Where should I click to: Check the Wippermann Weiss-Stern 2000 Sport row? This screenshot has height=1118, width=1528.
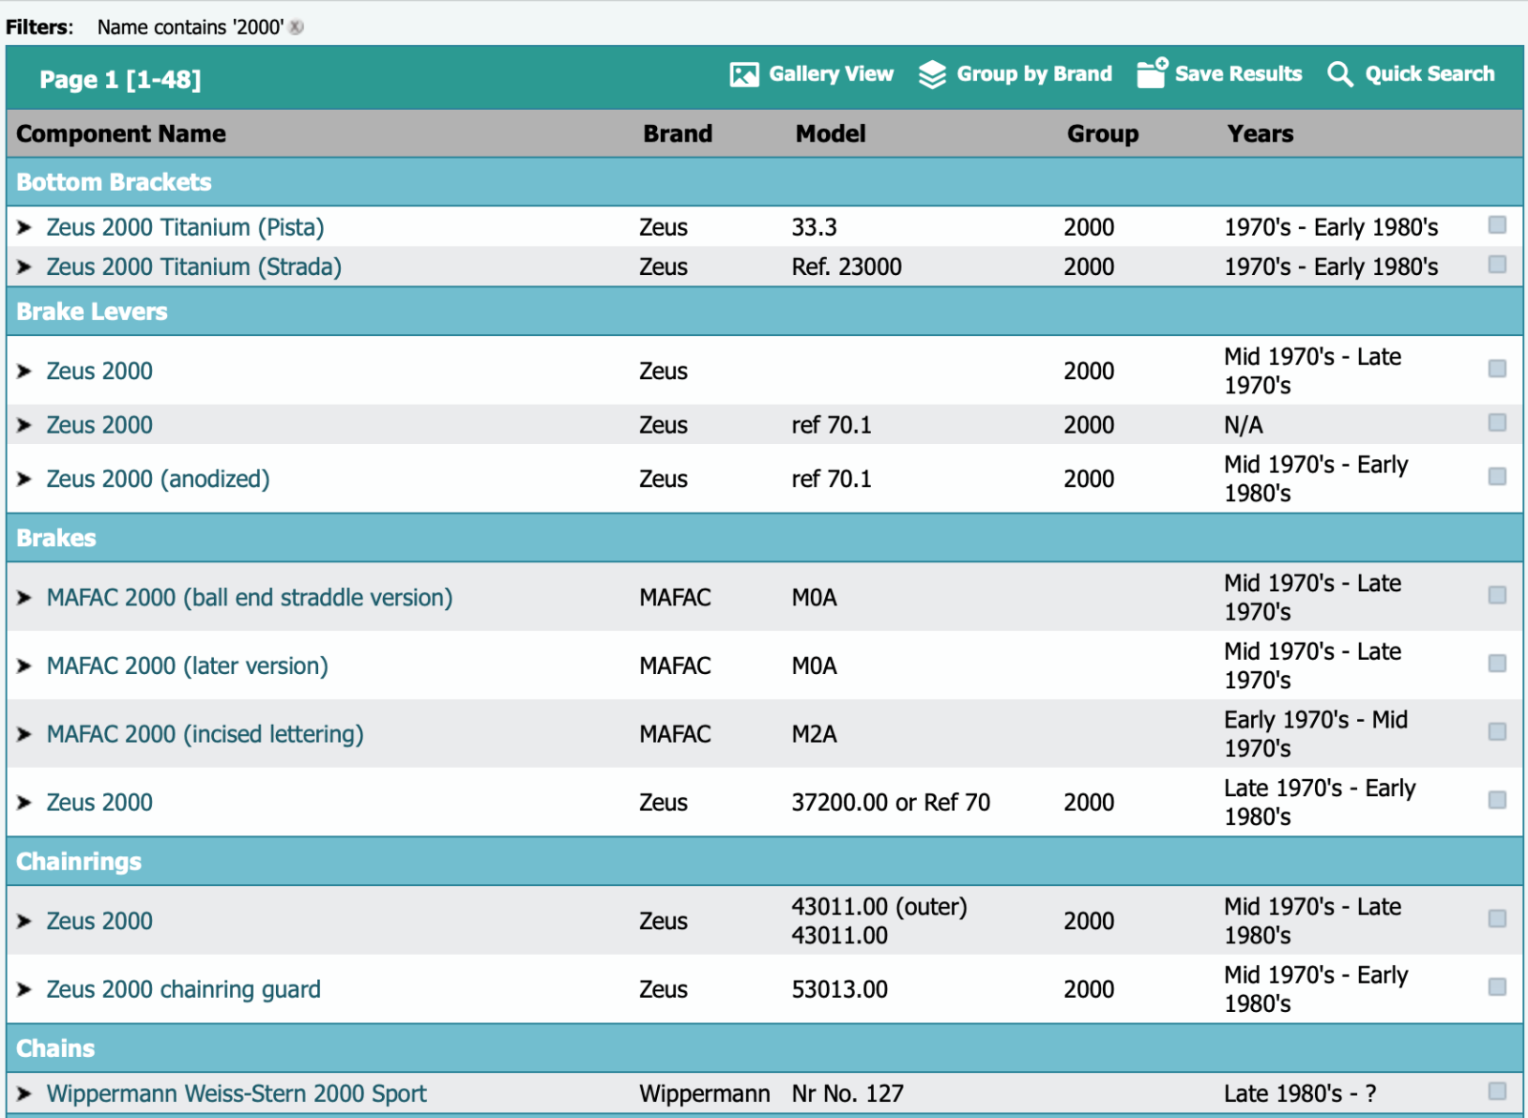1496,1091
